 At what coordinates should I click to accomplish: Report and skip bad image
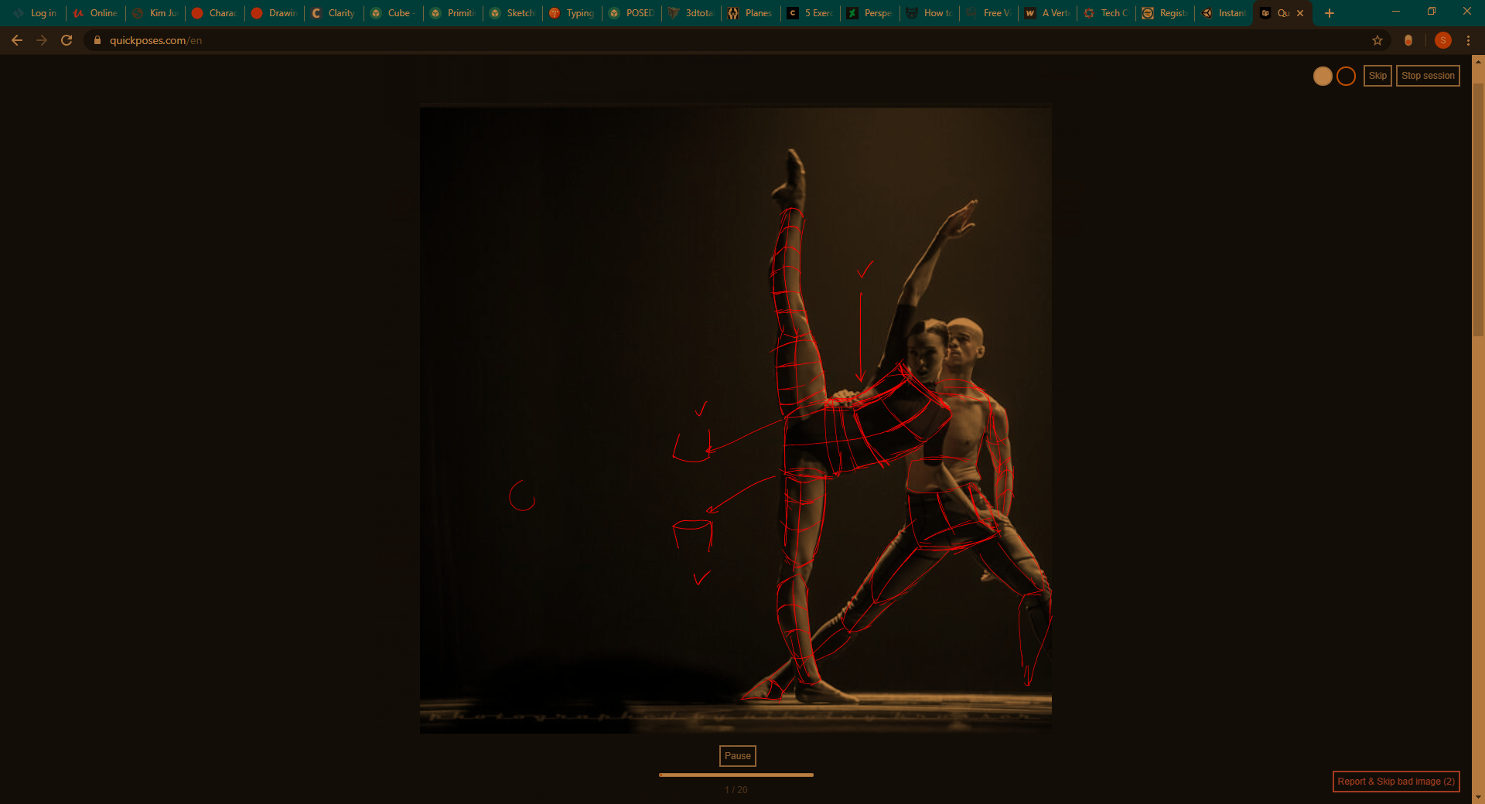tap(1396, 782)
